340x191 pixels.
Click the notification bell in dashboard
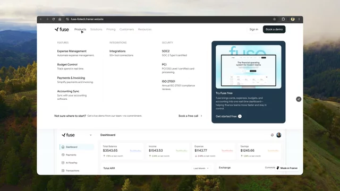pyautogui.click(x=272, y=135)
